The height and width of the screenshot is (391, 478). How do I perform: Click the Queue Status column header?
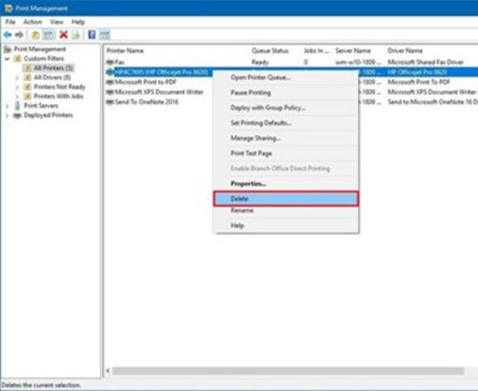click(x=269, y=50)
